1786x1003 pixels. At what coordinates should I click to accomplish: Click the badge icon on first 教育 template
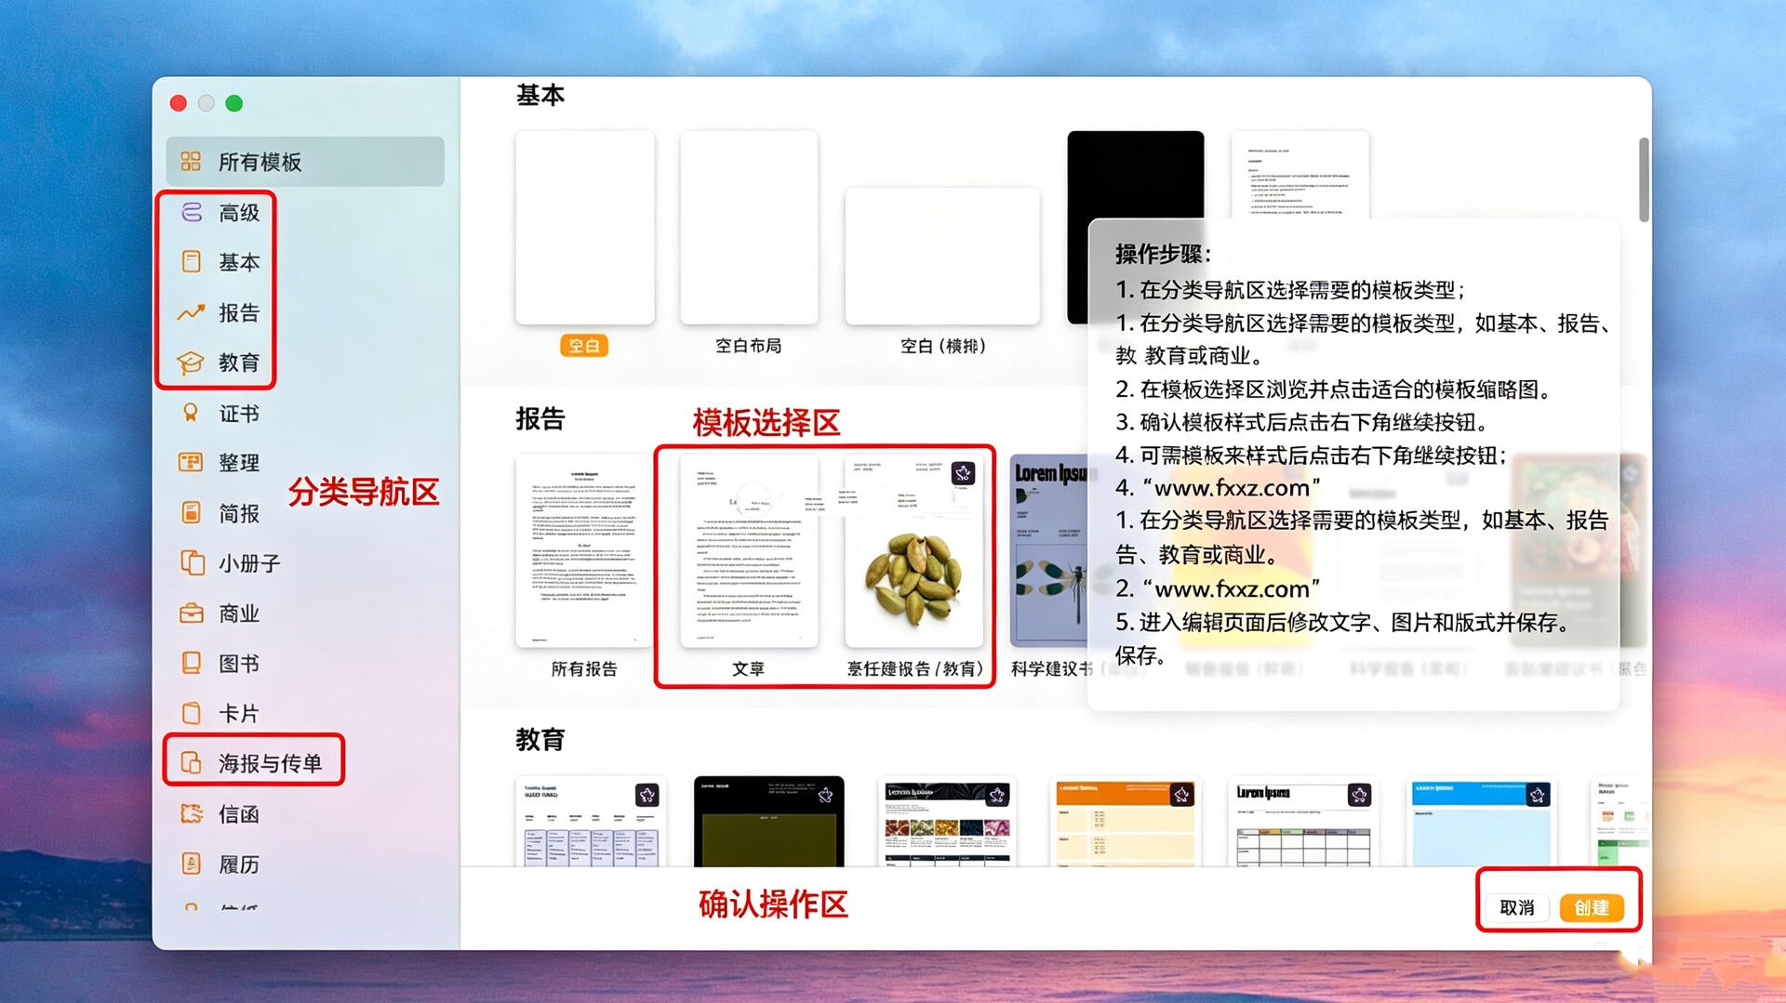click(x=646, y=795)
